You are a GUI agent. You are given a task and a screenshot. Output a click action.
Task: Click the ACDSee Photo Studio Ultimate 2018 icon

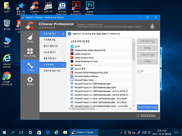[x=72, y=50]
